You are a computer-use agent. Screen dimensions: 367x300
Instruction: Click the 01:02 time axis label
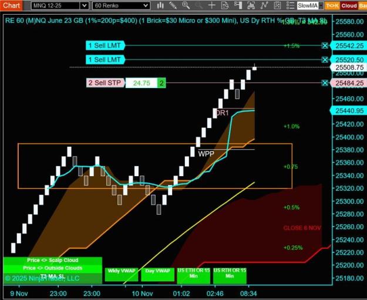[181, 294]
